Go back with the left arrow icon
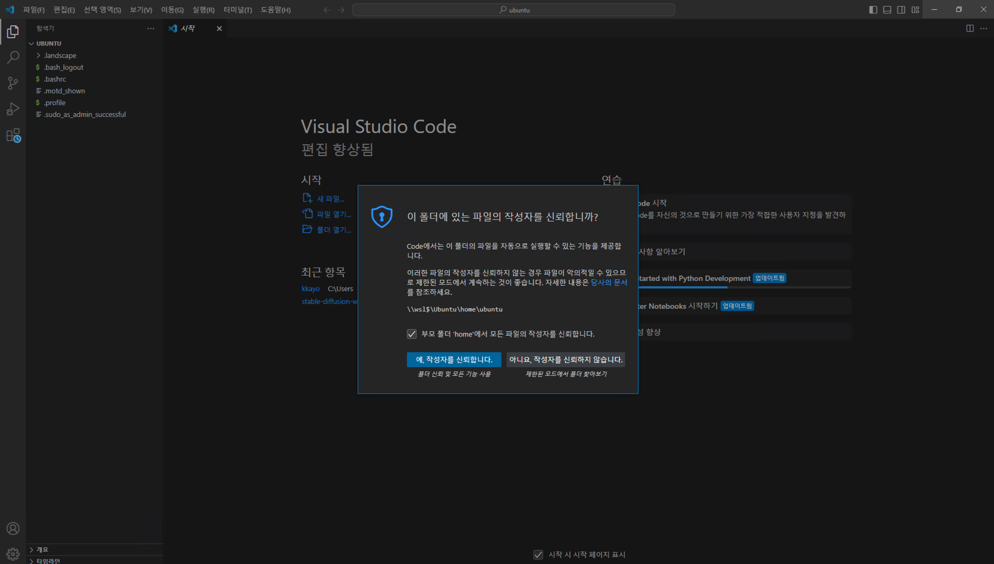This screenshot has width=994, height=564. (x=327, y=10)
